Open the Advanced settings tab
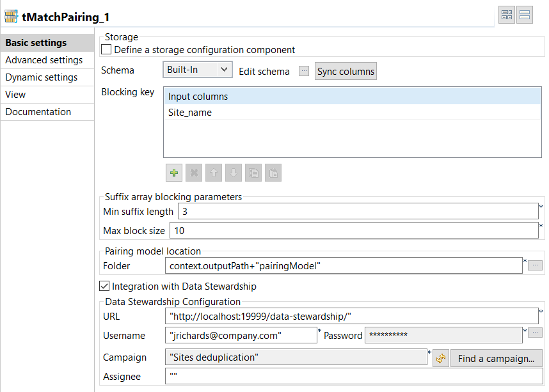The height and width of the screenshot is (392, 549). pos(44,60)
